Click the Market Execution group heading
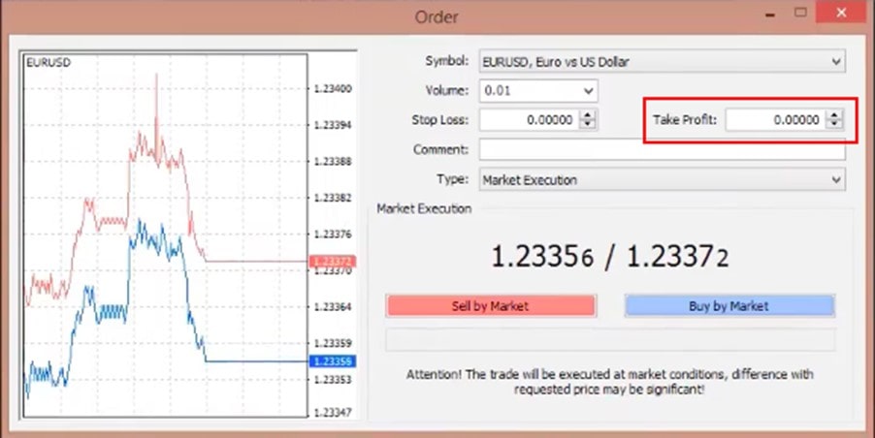This screenshot has height=438, width=875. 424,208
